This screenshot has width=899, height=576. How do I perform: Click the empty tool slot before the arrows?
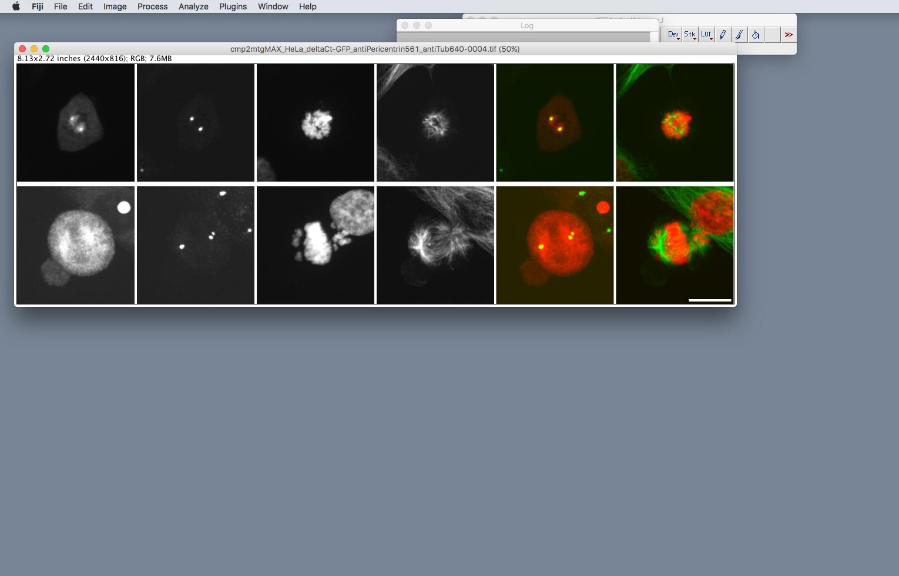[x=772, y=35]
